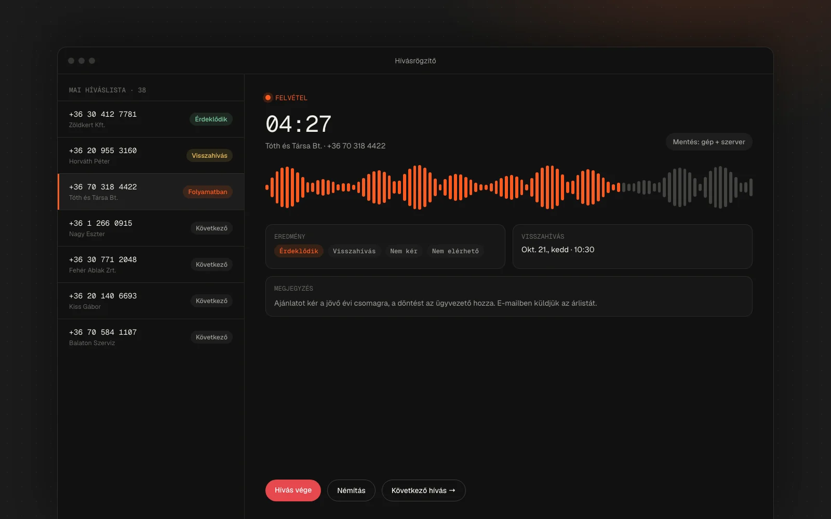Click the orange recording indicator dot
Image resolution: width=831 pixels, height=519 pixels.
click(x=268, y=98)
